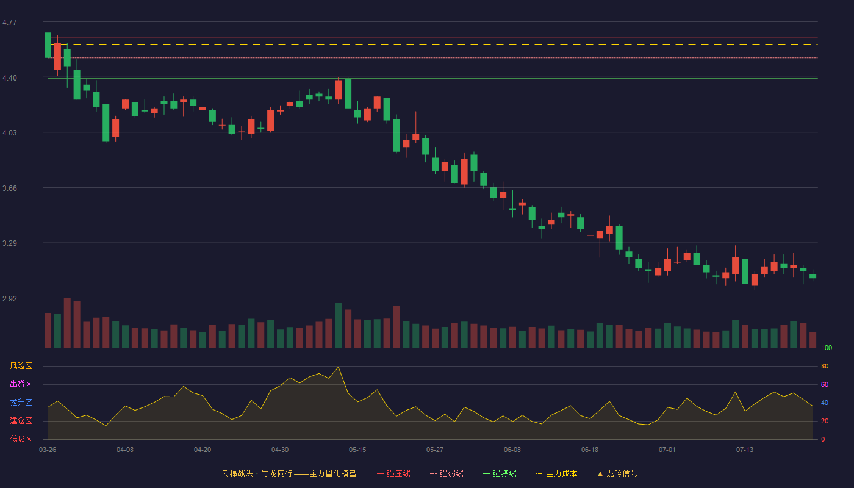Click the 出货区 zone label
The height and width of the screenshot is (488, 854).
point(21,384)
